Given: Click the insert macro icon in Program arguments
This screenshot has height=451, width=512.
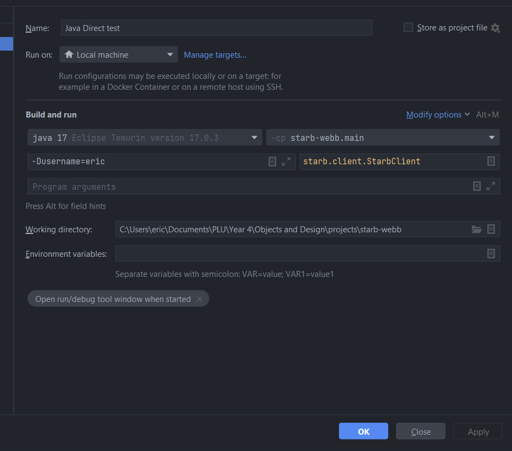Looking at the screenshot, I should pyautogui.click(x=477, y=186).
